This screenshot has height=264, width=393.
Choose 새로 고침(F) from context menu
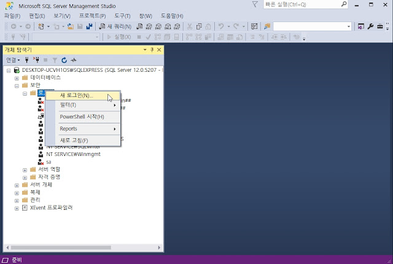pos(83,141)
